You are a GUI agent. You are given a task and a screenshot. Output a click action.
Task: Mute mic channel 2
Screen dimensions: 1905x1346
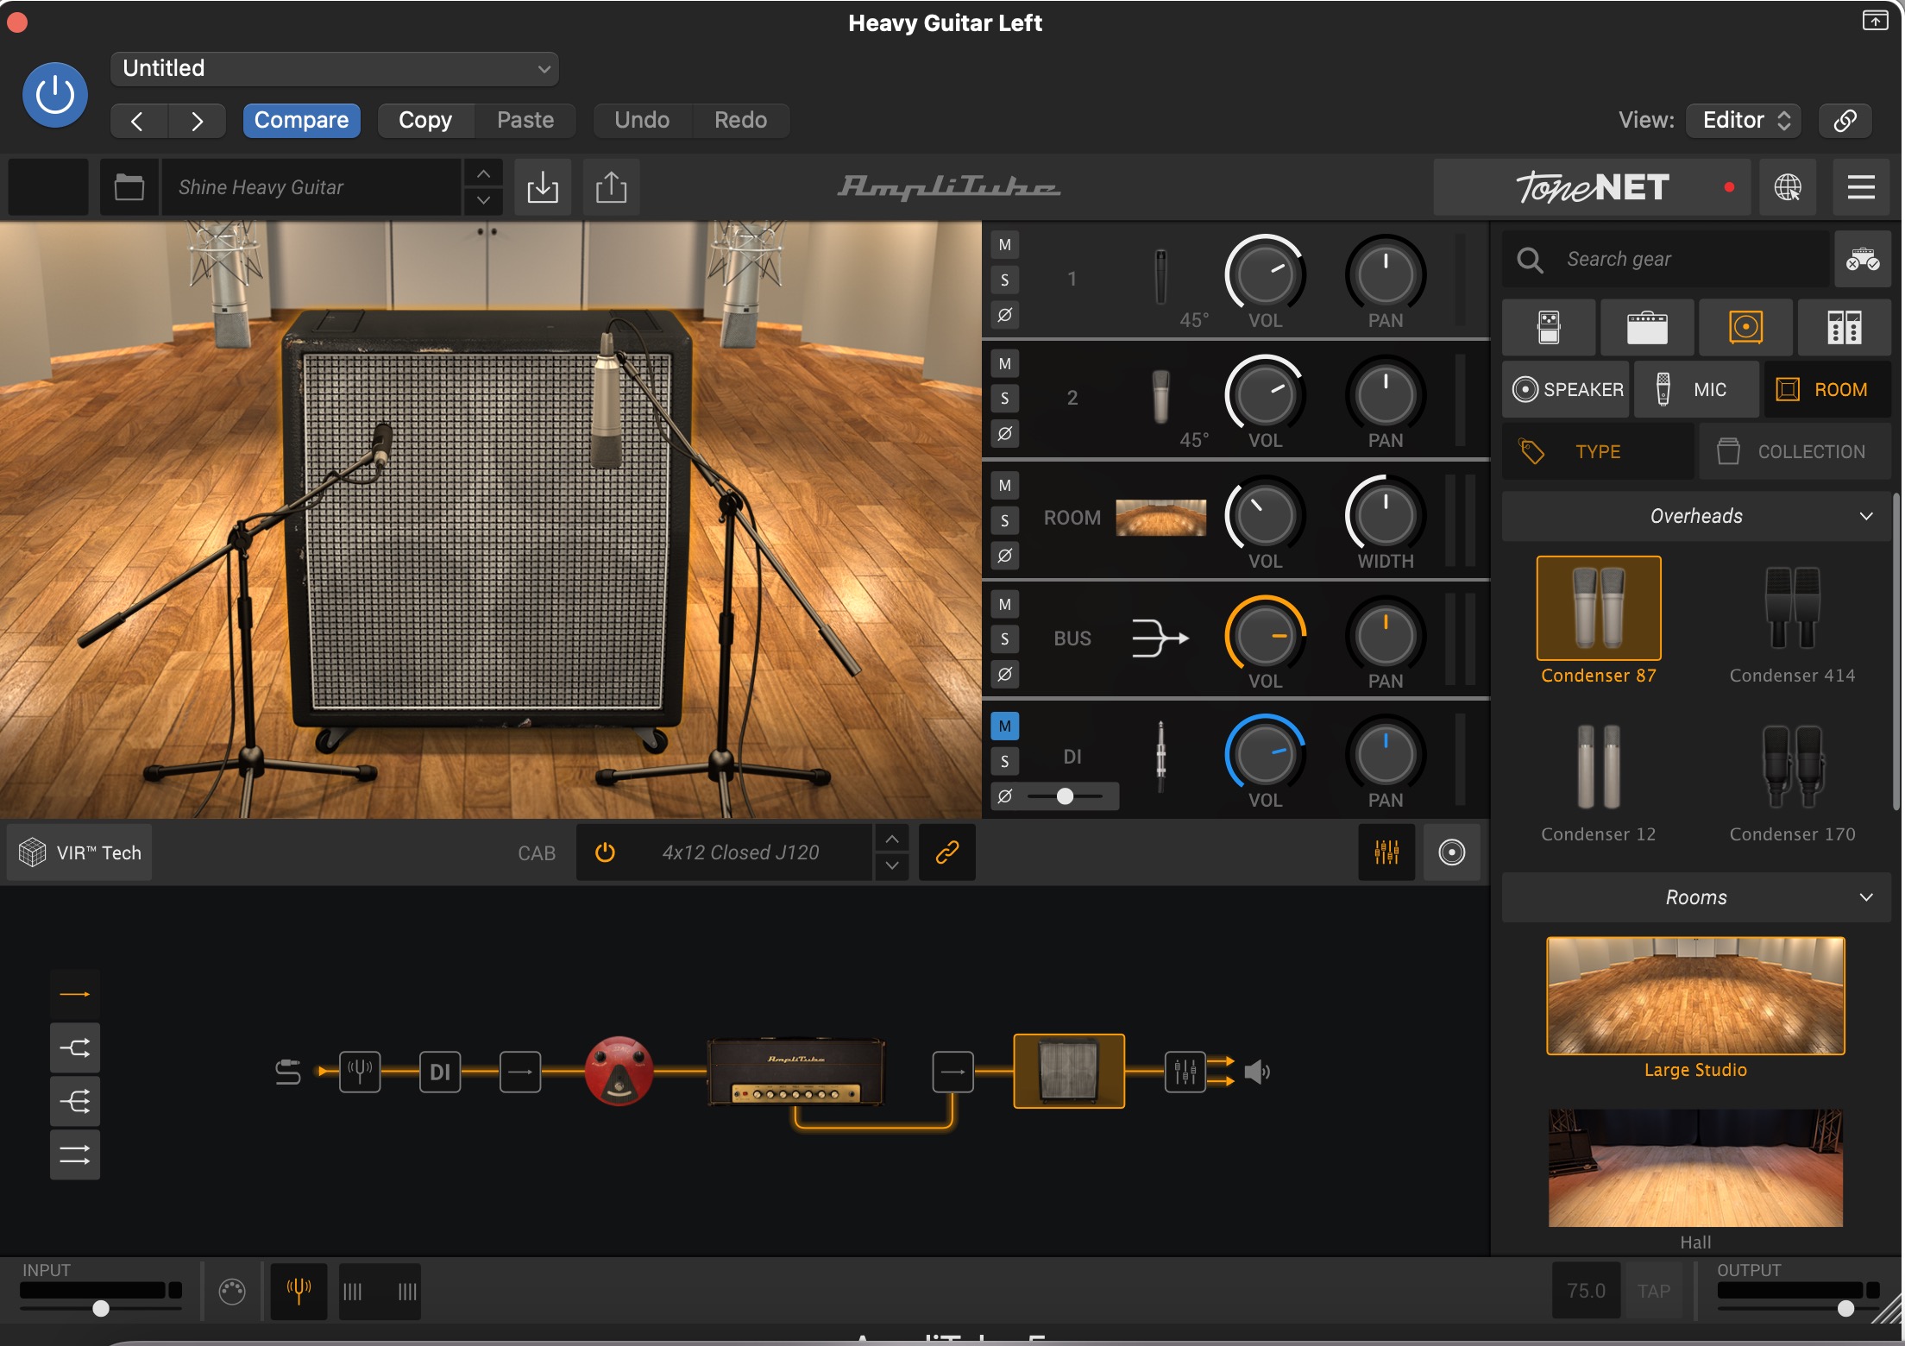[x=1005, y=364]
